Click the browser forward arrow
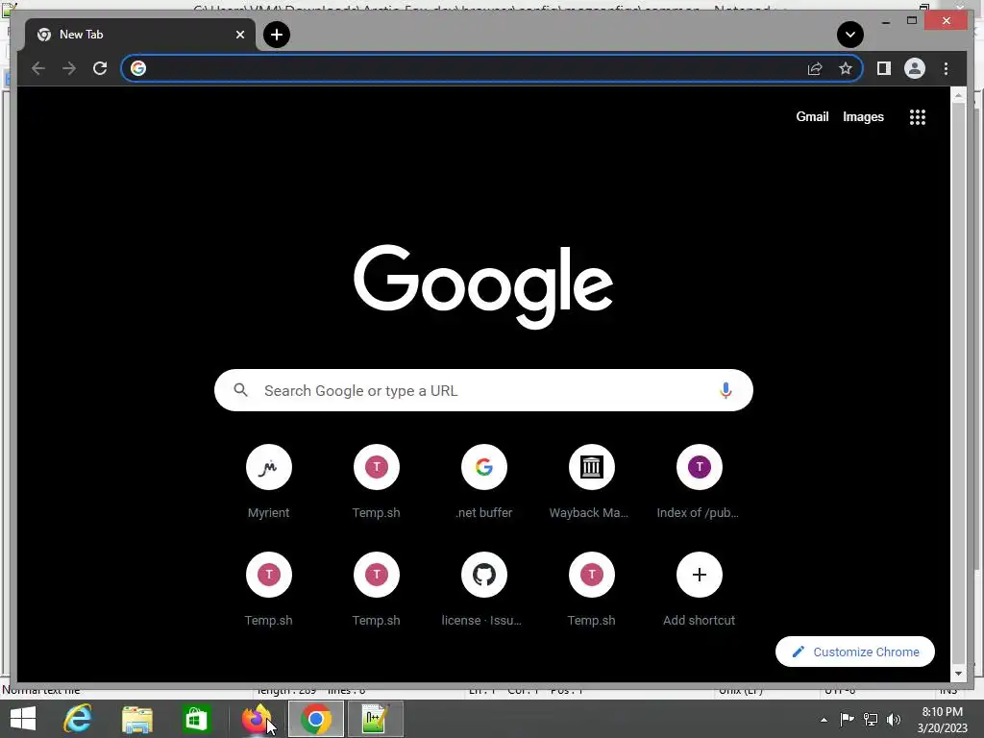Viewport: 984px width, 738px height. 69,68
